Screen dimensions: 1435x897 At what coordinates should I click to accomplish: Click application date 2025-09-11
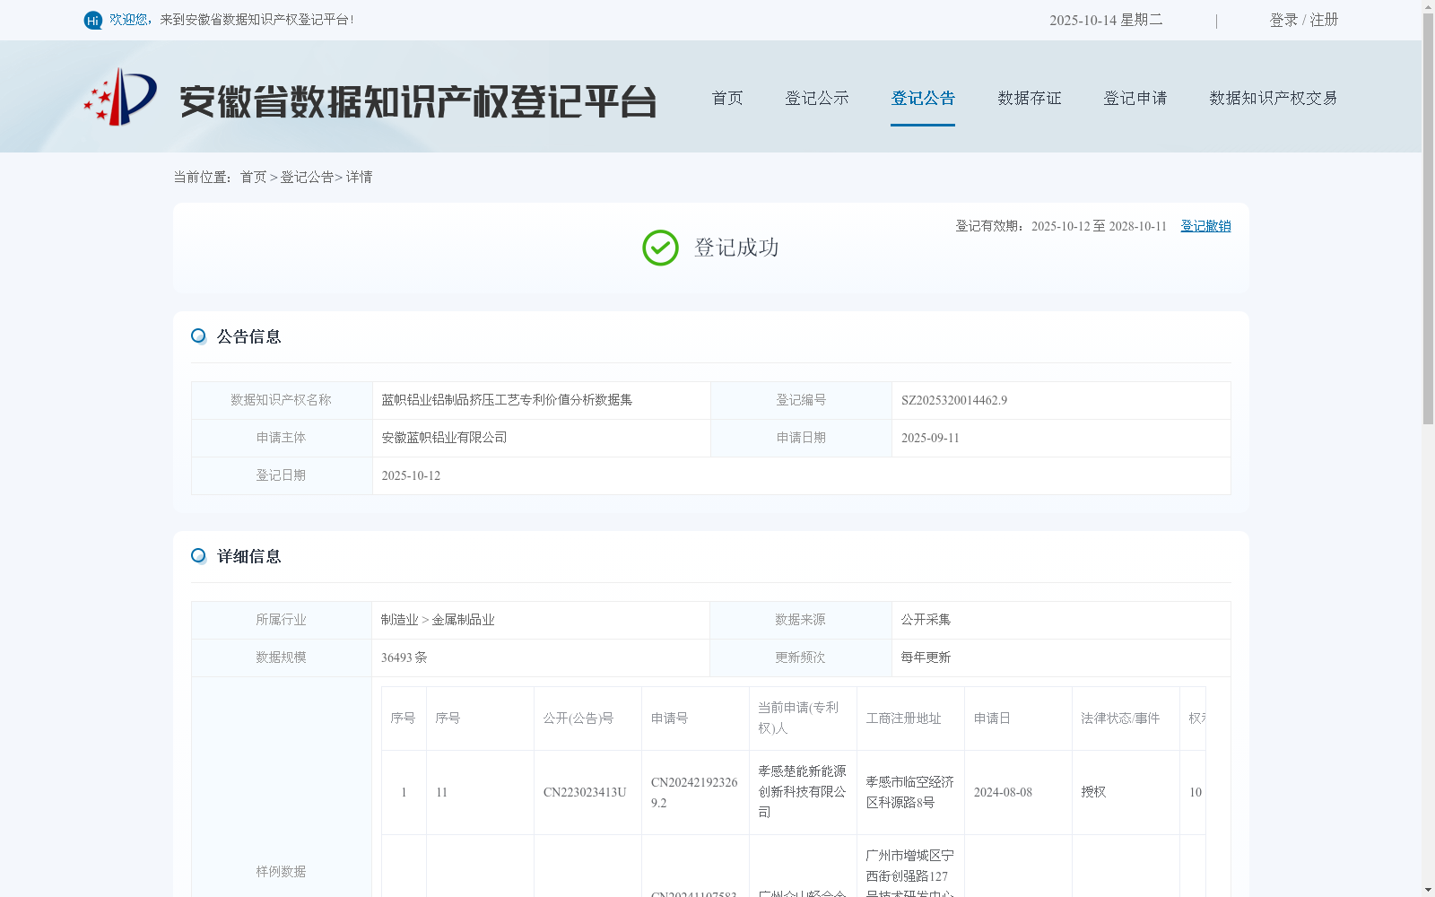tap(930, 439)
